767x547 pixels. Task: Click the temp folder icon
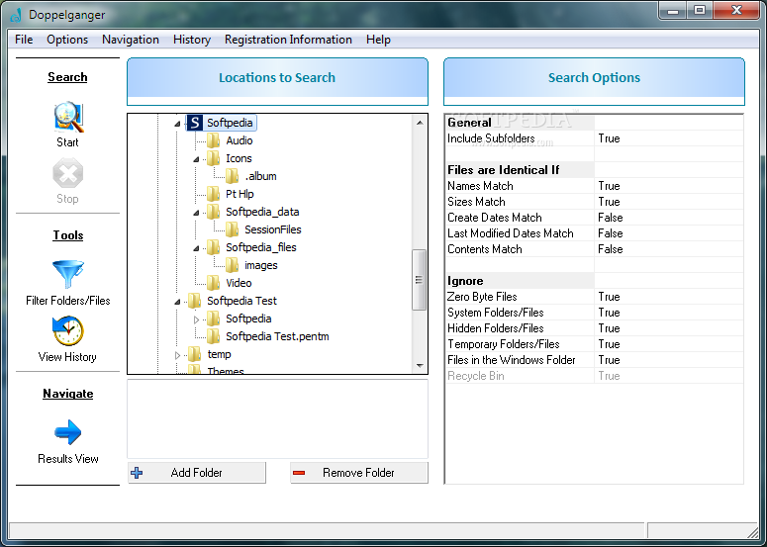195,354
